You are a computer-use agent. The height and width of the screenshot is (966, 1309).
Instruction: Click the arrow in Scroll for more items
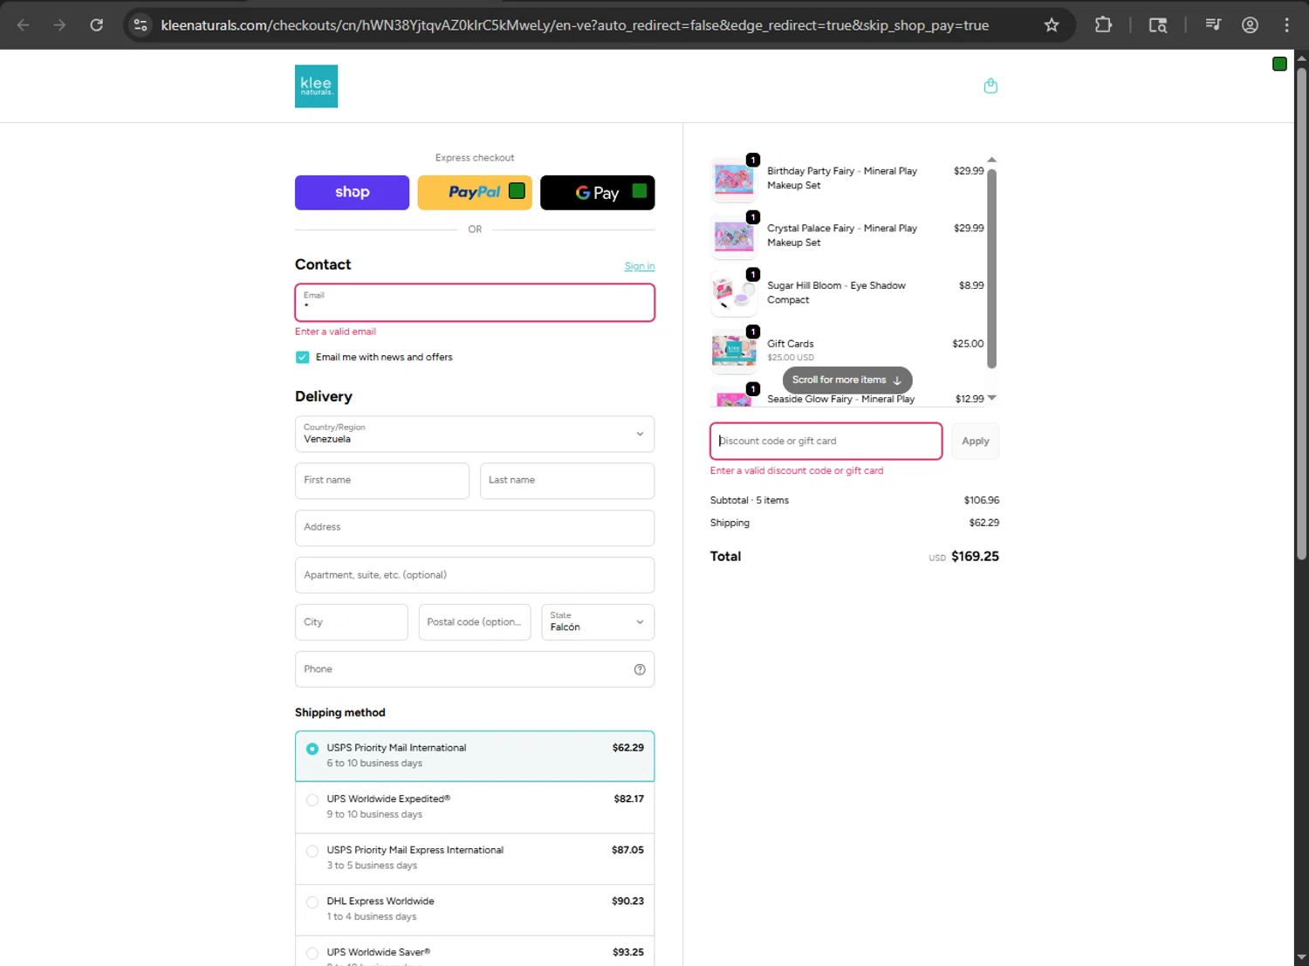[897, 380]
